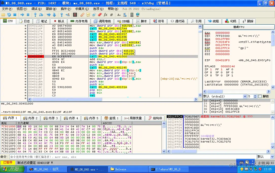275x173 pixels.
Task: Focus the 命令 command input field
Action: point(133,157)
